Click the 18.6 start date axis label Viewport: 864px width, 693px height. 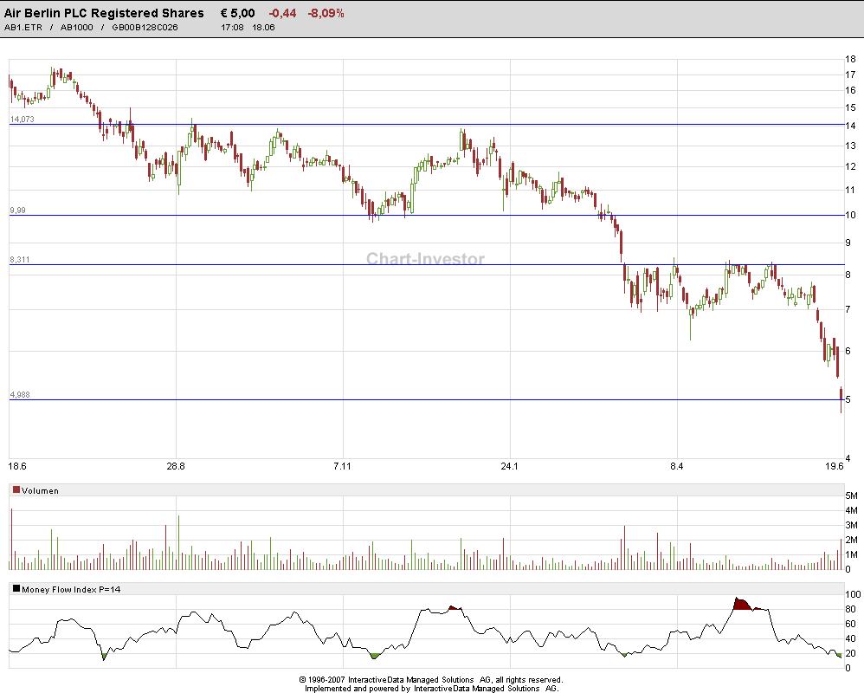17,466
